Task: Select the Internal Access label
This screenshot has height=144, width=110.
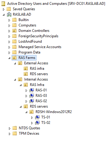Action: pyautogui.click(x=36, y=79)
